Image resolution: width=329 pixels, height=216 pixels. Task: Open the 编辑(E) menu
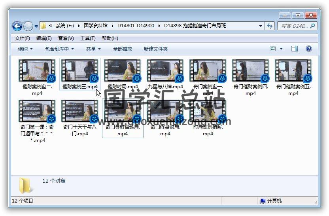tap(44, 38)
